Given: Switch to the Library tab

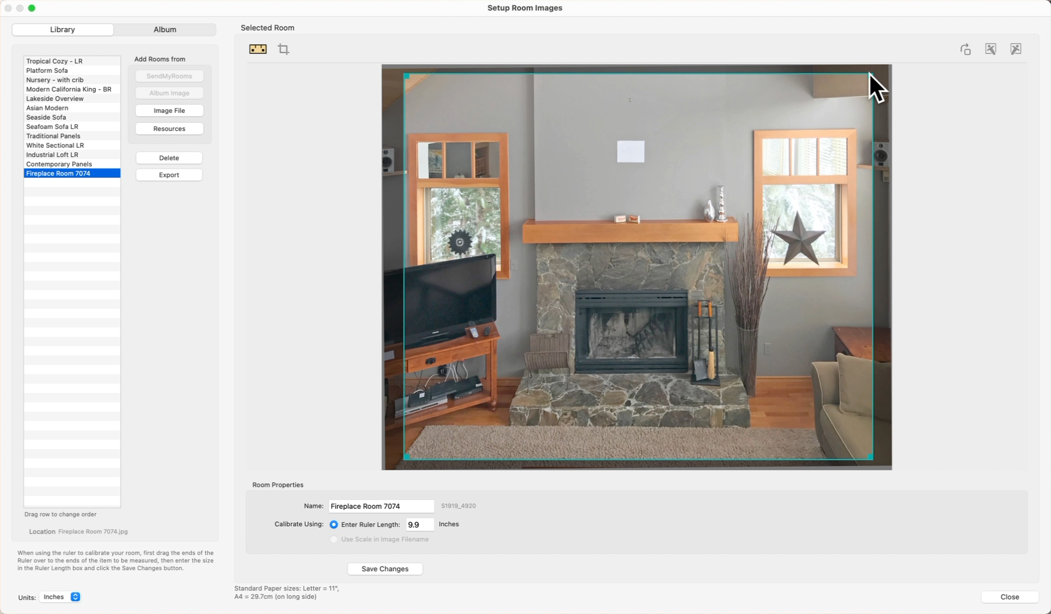Looking at the screenshot, I should (63, 29).
